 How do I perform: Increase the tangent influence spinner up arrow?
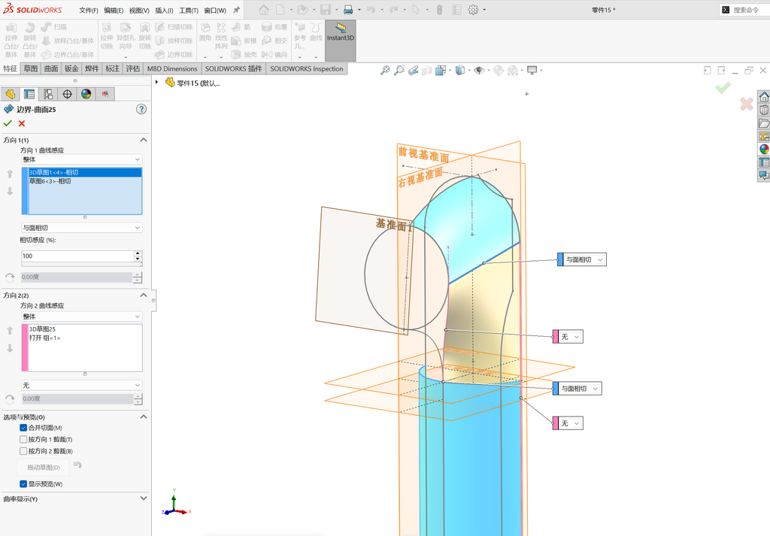[x=138, y=253]
